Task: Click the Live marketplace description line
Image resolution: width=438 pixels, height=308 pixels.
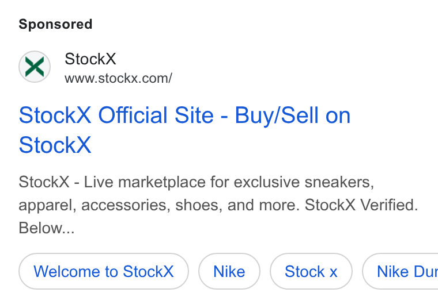Action: tap(196, 182)
